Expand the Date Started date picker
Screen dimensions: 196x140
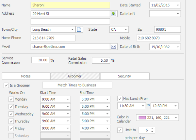point(178,5)
